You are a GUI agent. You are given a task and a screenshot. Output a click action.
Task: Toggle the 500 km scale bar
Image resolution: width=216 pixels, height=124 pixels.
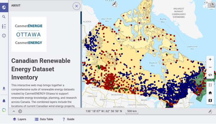coord(132,111)
